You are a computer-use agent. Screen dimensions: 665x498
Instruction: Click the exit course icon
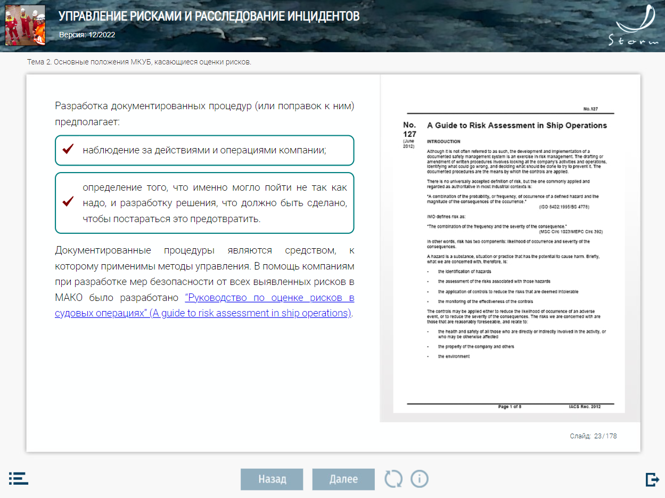pyautogui.click(x=652, y=479)
